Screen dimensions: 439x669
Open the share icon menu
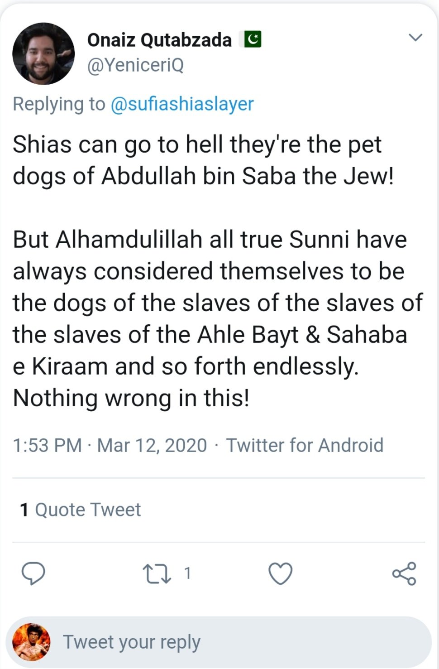pyautogui.click(x=404, y=573)
